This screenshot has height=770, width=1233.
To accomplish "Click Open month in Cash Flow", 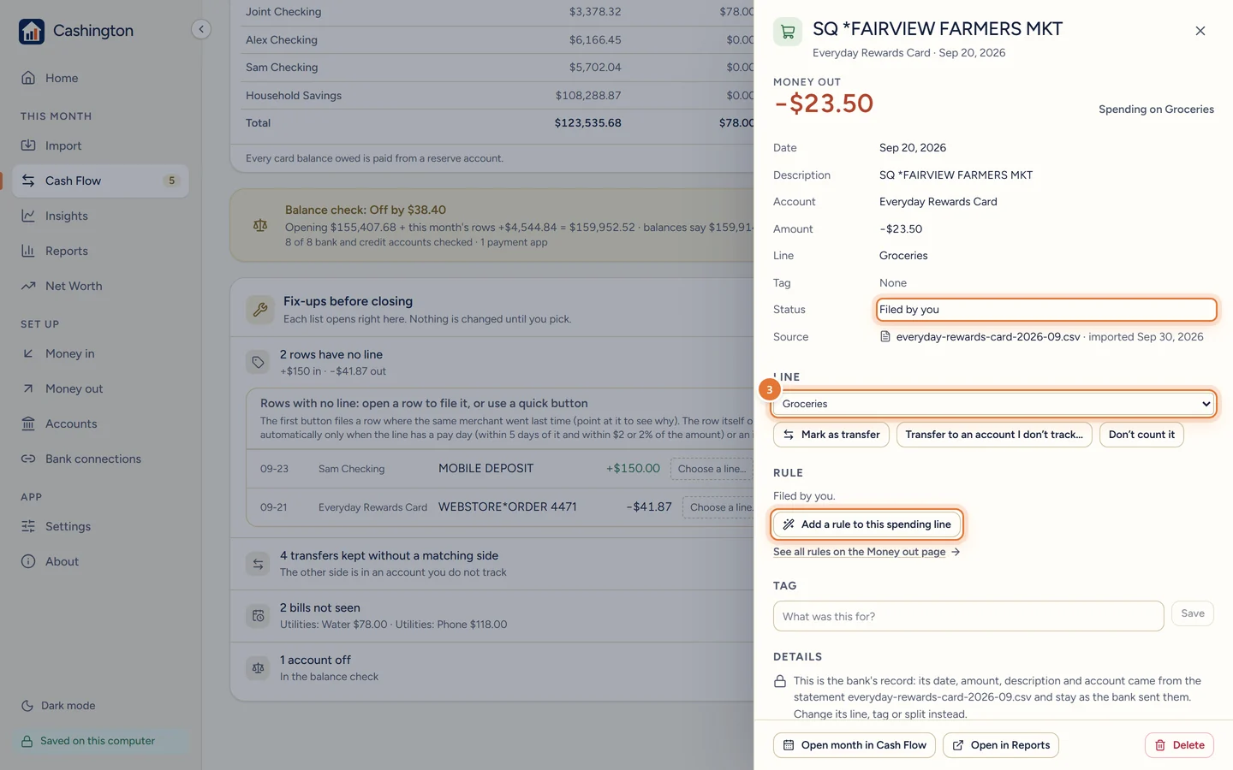I will coord(855,745).
